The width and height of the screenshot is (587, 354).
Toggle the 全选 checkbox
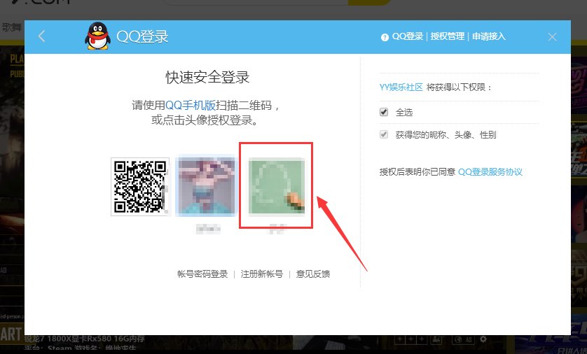tap(384, 112)
